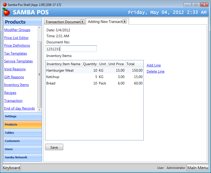Click Bread unit cell Pack
This screenshot has height=173, width=211.
pos(102,83)
